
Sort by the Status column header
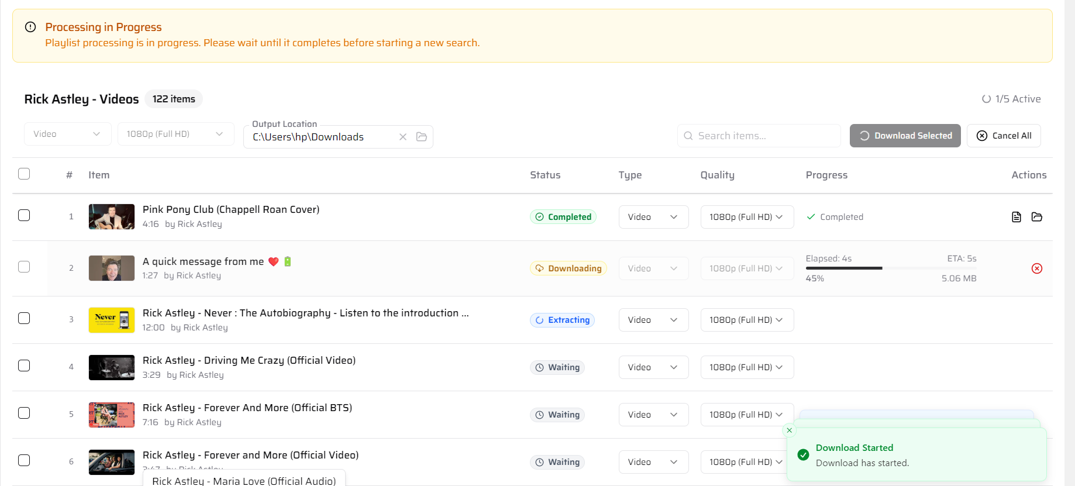pyautogui.click(x=545, y=175)
